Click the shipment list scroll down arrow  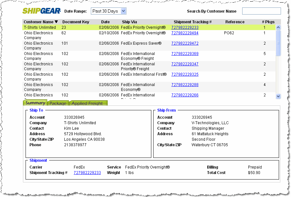278,96
